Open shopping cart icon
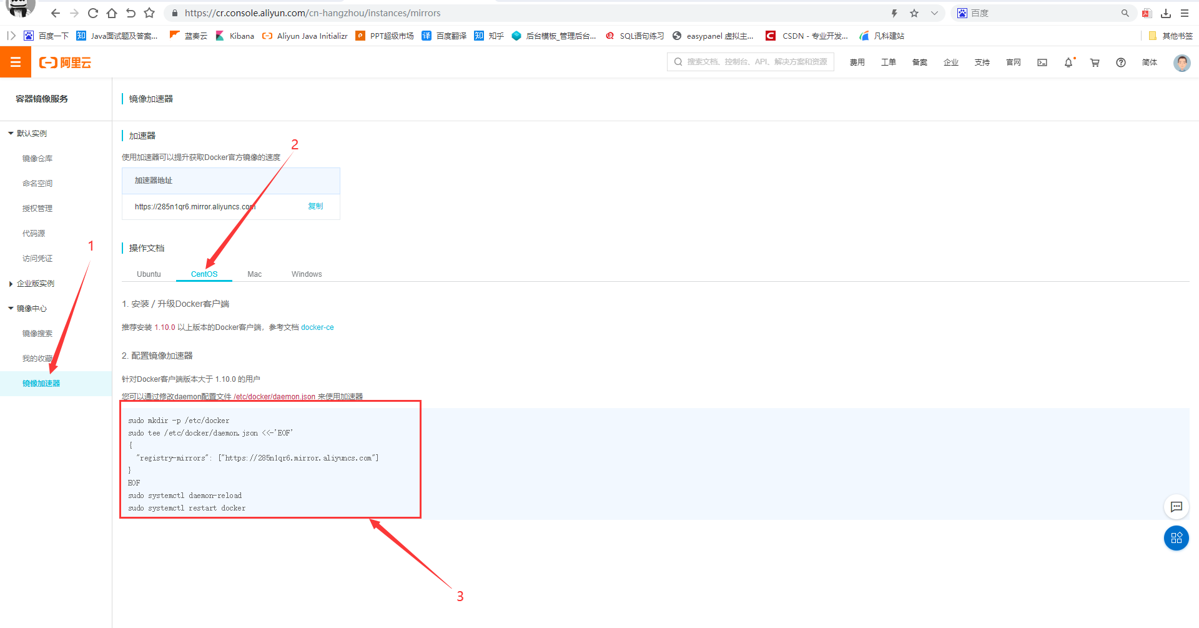The height and width of the screenshot is (628, 1199). click(1095, 62)
